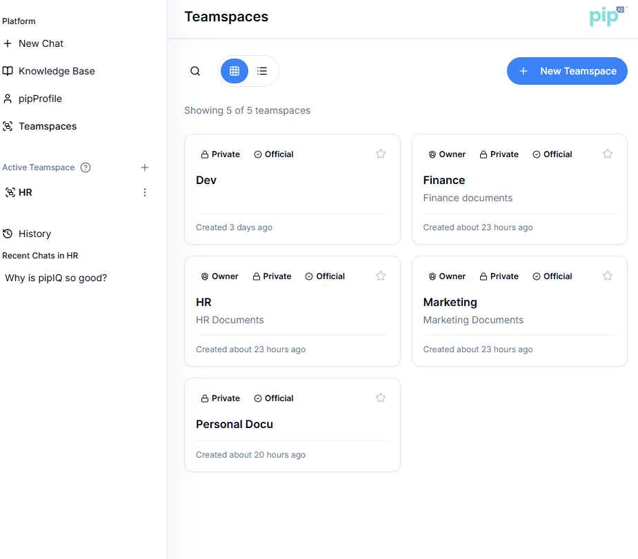Star the HR teamspace card
The height and width of the screenshot is (559, 638).
381,276
